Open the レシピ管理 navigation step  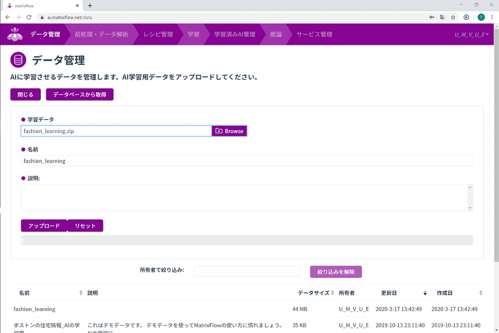click(158, 34)
